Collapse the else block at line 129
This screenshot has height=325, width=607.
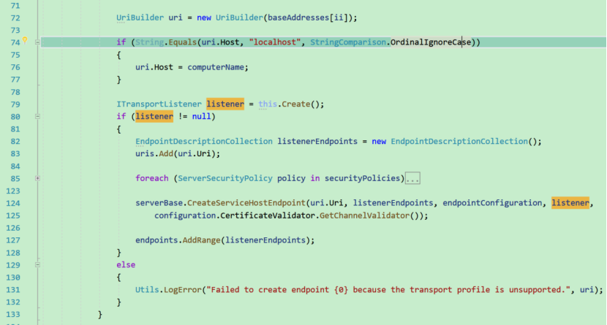point(37,264)
